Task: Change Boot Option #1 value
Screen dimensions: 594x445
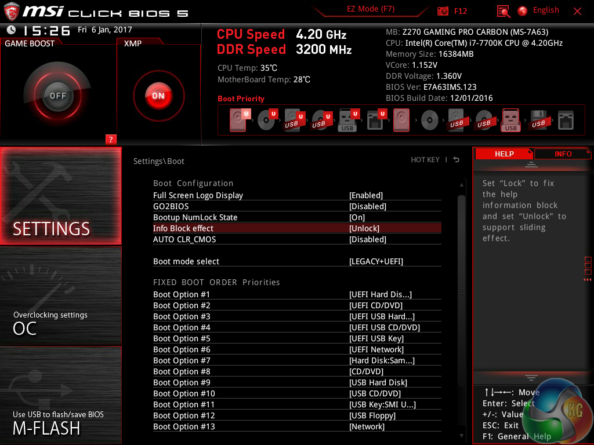Action: coord(380,294)
